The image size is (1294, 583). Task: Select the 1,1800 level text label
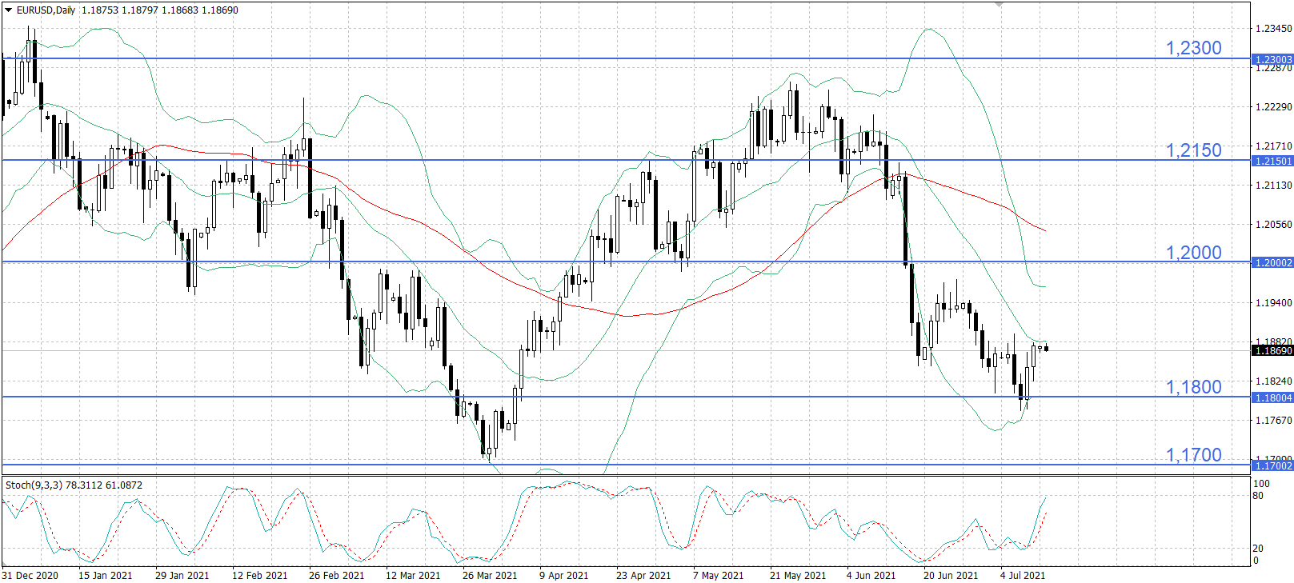[1193, 387]
